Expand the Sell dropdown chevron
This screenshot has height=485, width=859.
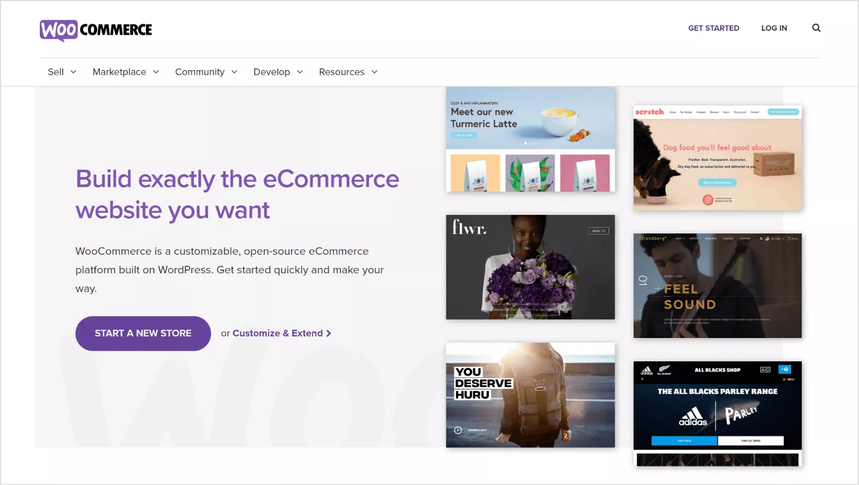click(x=74, y=72)
